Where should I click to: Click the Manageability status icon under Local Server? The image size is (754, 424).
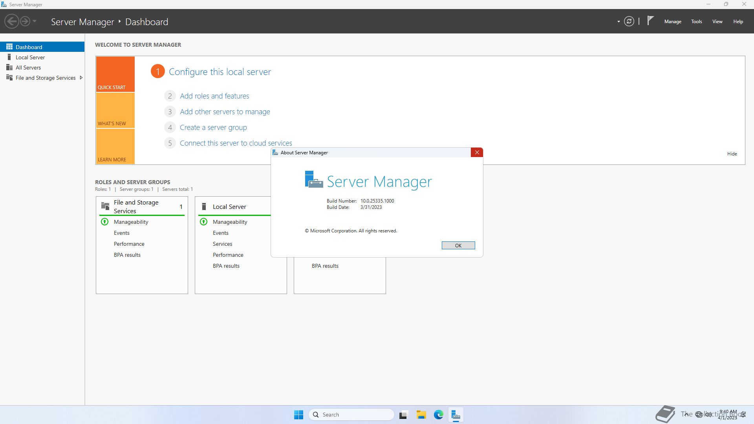pos(203,222)
